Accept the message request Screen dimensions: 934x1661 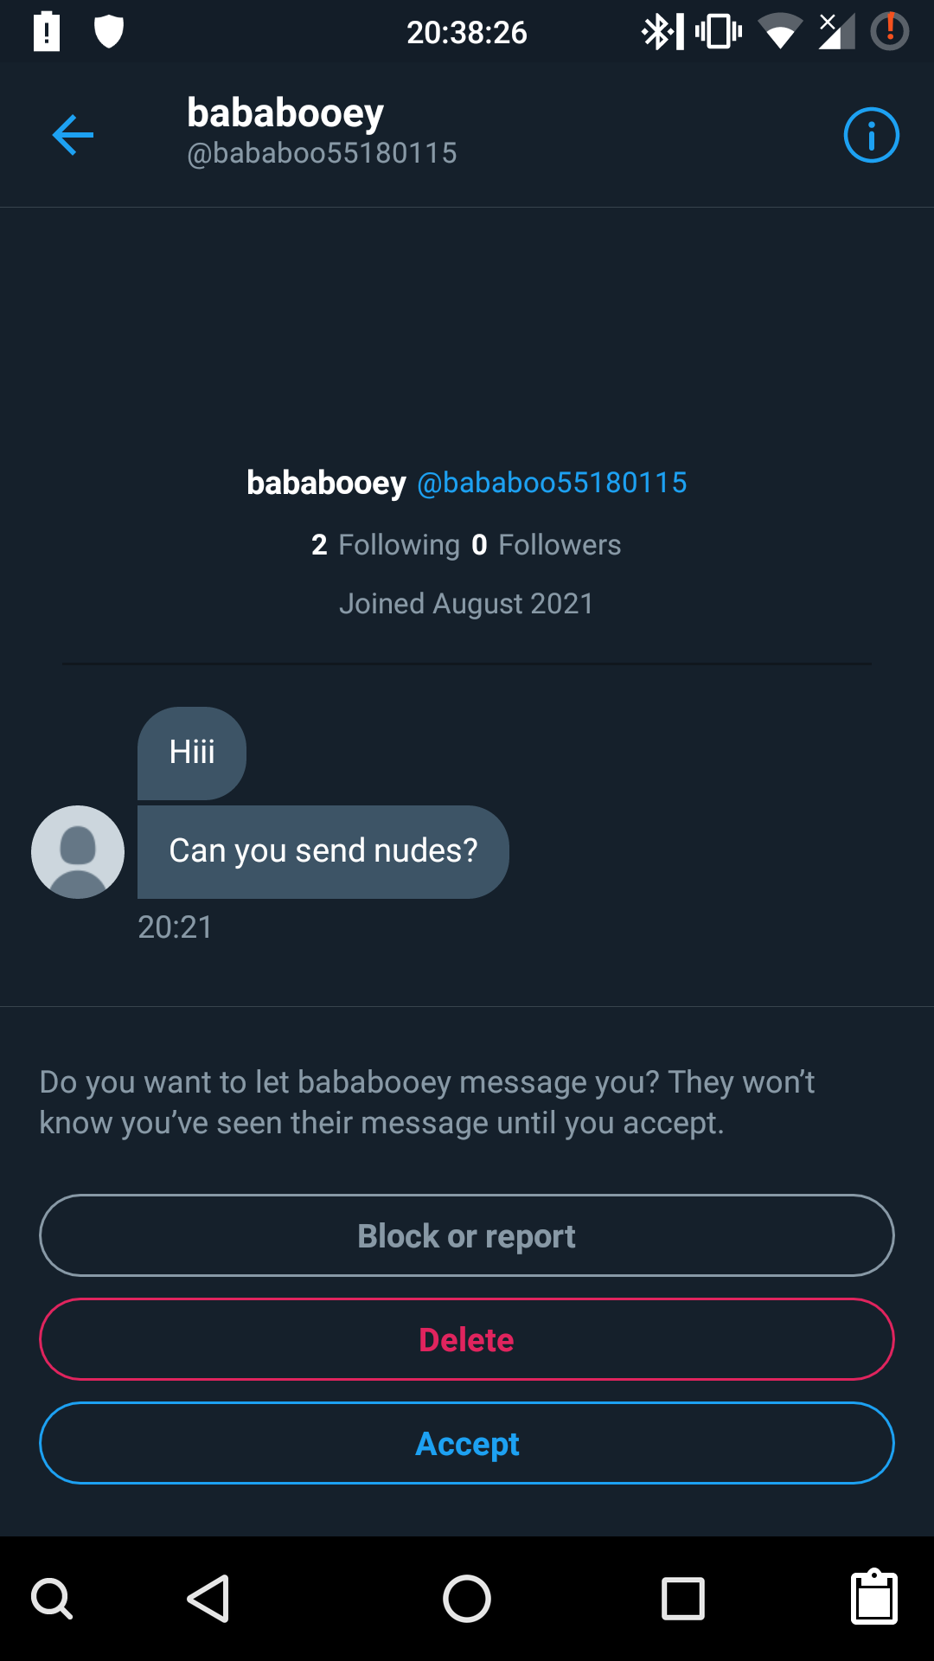tap(467, 1443)
